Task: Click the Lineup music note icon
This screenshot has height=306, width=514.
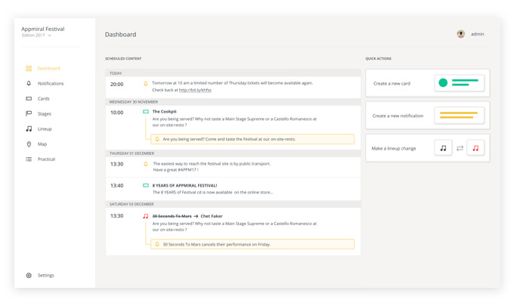Action: (29, 129)
